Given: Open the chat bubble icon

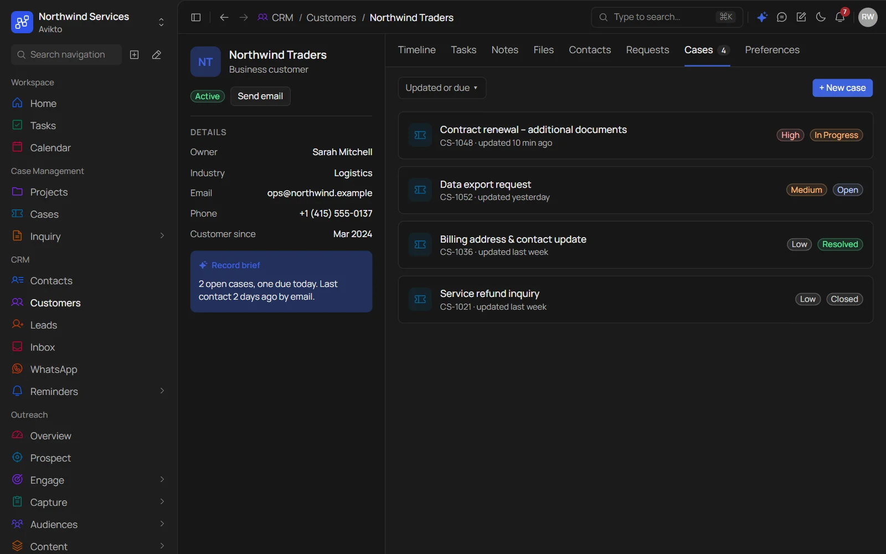Looking at the screenshot, I should click(x=781, y=17).
